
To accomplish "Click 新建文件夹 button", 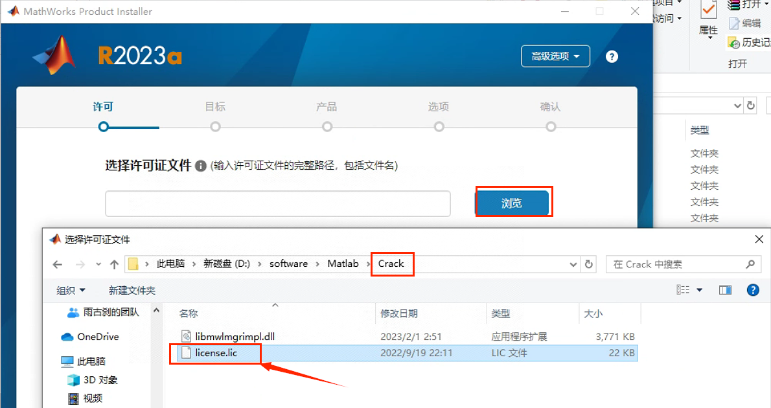I will tap(132, 291).
